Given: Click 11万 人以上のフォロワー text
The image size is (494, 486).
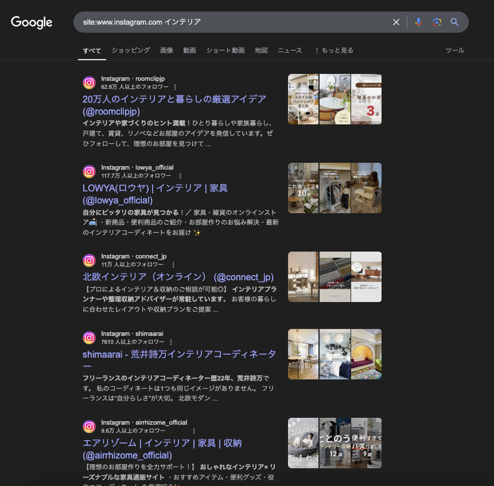Looking at the screenshot, I should point(133,264).
